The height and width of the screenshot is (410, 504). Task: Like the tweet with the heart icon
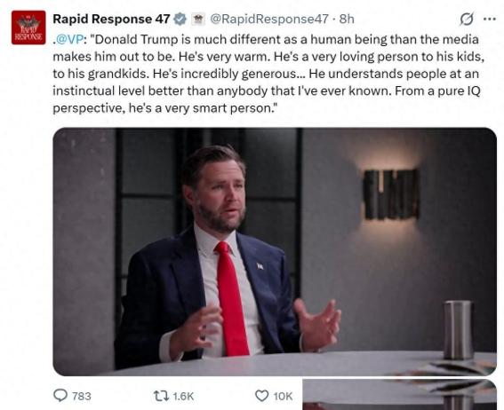(x=261, y=396)
